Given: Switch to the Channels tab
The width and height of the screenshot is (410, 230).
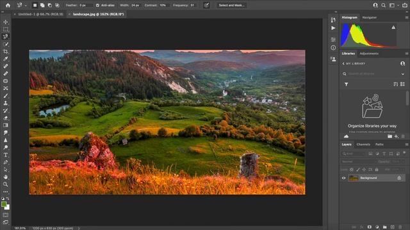Looking at the screenshot, I should point(363,144).
